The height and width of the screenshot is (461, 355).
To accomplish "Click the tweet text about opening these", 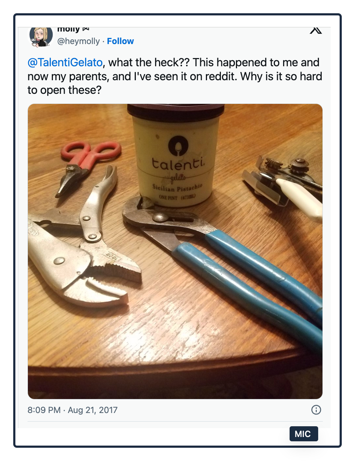I will [x=174, y=76].
